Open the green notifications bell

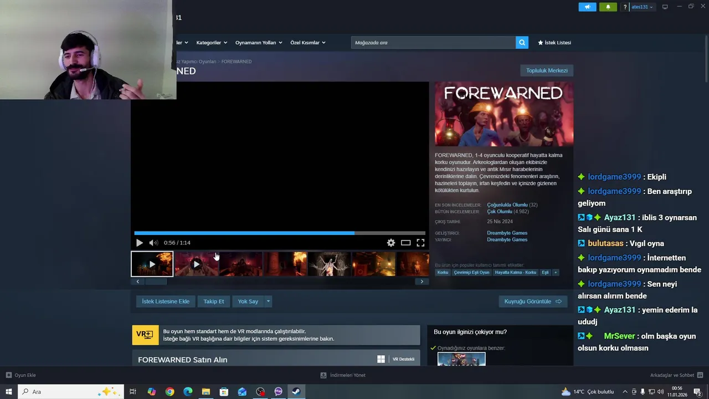[608, 7]
